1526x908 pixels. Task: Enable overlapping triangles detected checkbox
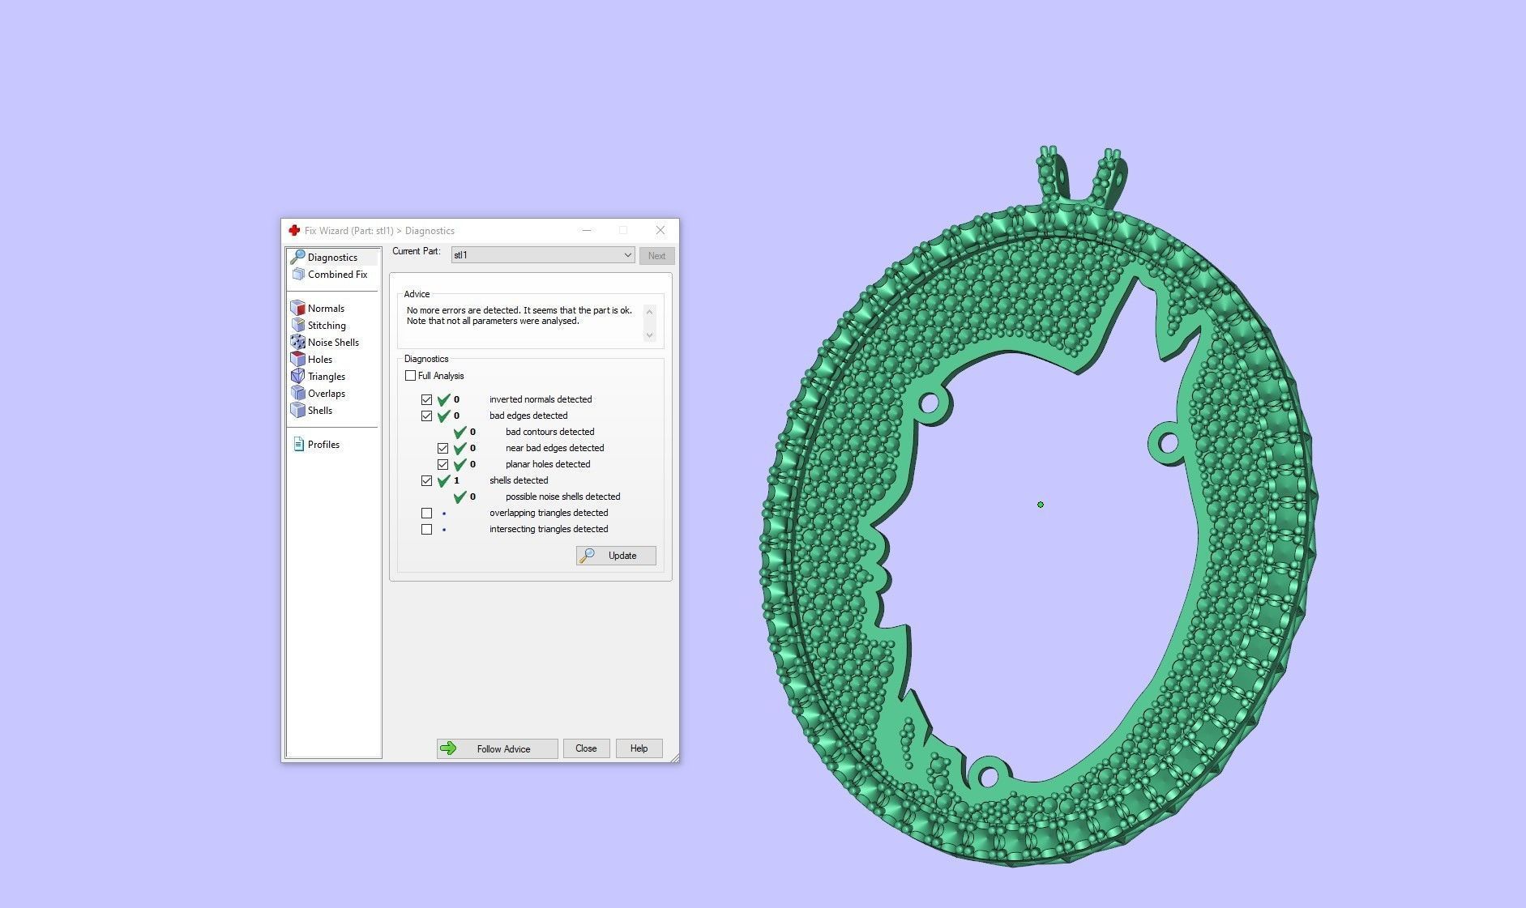coord(426,513)
